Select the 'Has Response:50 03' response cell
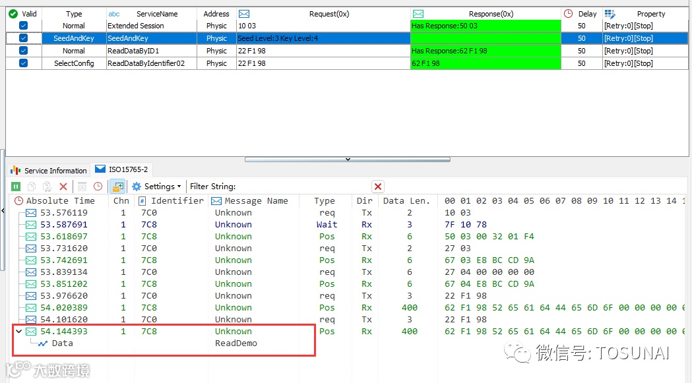The image size is (692, 383). 486,26
